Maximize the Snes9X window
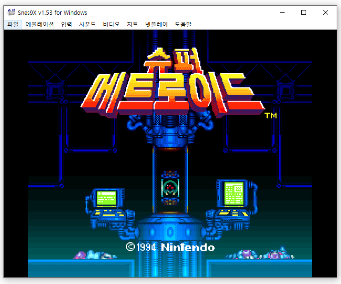This screenshot has width=341, height=284. [304, 12]
